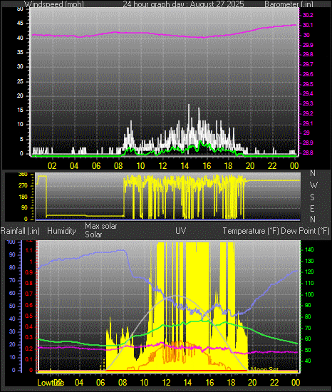332x392 pixels.
Task: Click the 16 hour marker on bottom graph
Action: (x=210, y=383)
